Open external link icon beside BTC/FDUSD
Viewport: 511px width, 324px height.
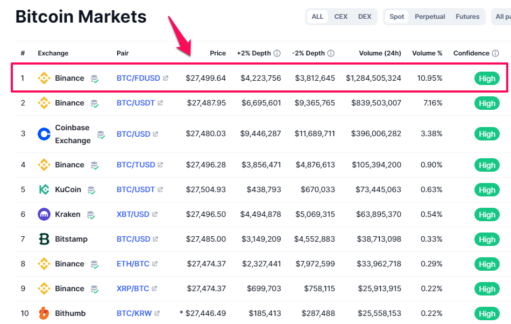tap(166, 78)
